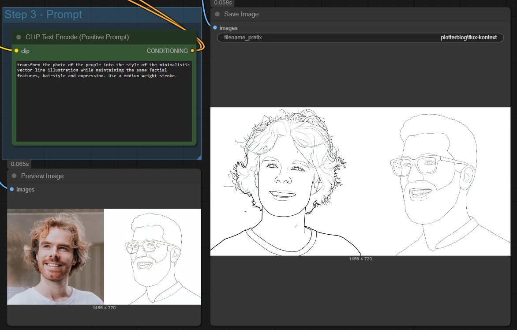Select the Preview Image node title
The image size is (517, 330).
42,176
